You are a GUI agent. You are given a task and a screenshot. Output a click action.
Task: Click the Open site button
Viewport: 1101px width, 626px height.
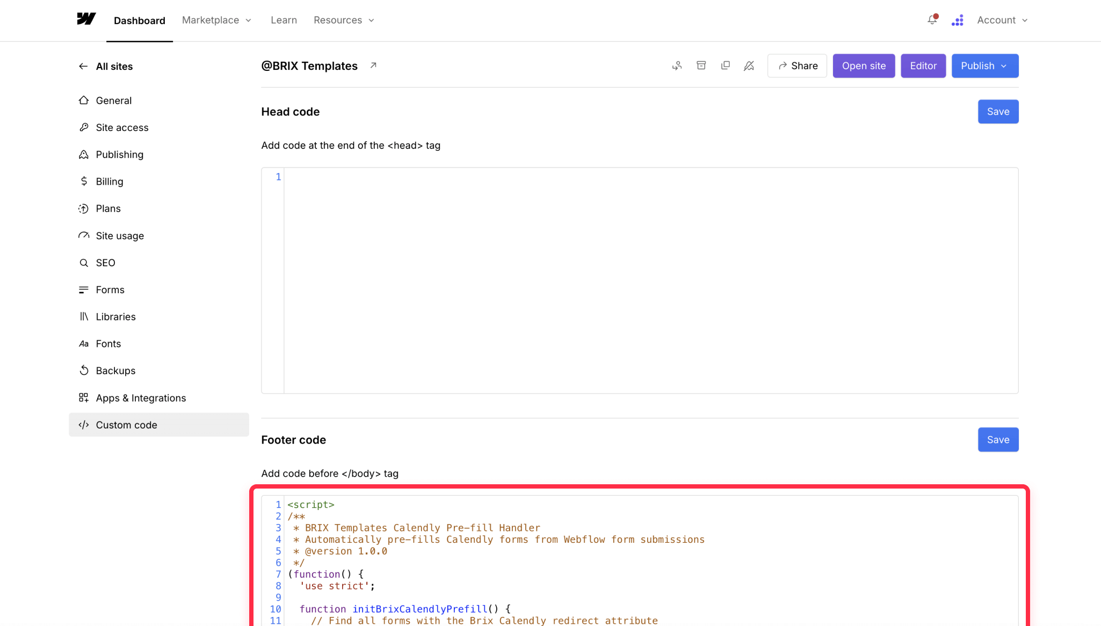click(x=864, y=65)
